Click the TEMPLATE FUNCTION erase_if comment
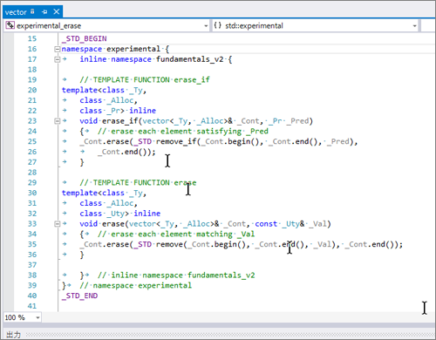Image resolution: width=436 pixels, height=340 pixels. (145, 80)
